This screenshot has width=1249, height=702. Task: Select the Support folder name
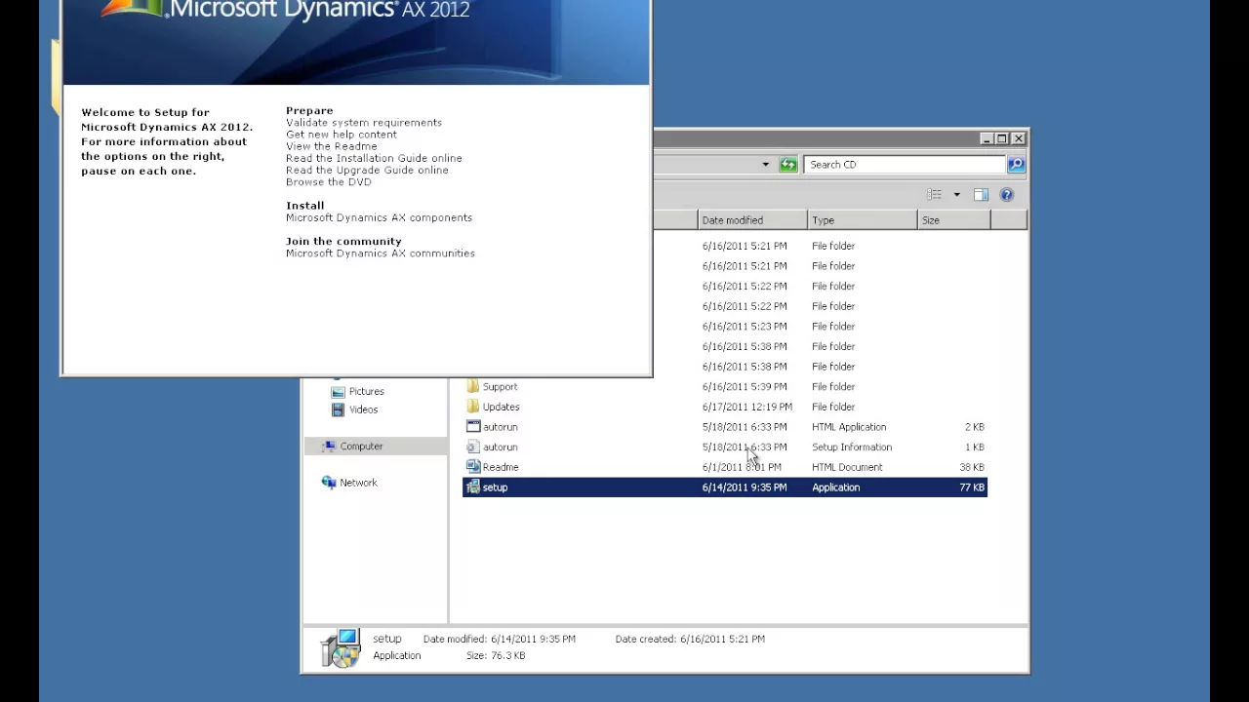500,387
